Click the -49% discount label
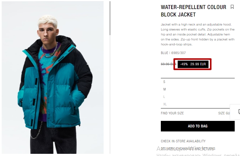240x156 pixels. pos(184,64)
